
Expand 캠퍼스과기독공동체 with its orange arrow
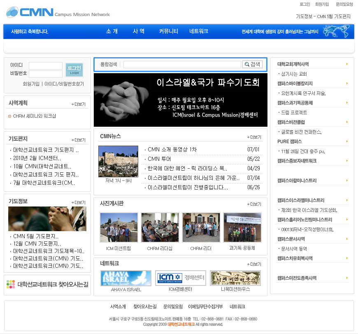[x=347, y=103]
